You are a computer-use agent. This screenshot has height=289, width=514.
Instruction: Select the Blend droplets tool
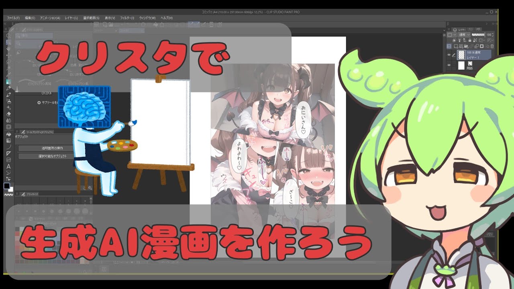9,120
